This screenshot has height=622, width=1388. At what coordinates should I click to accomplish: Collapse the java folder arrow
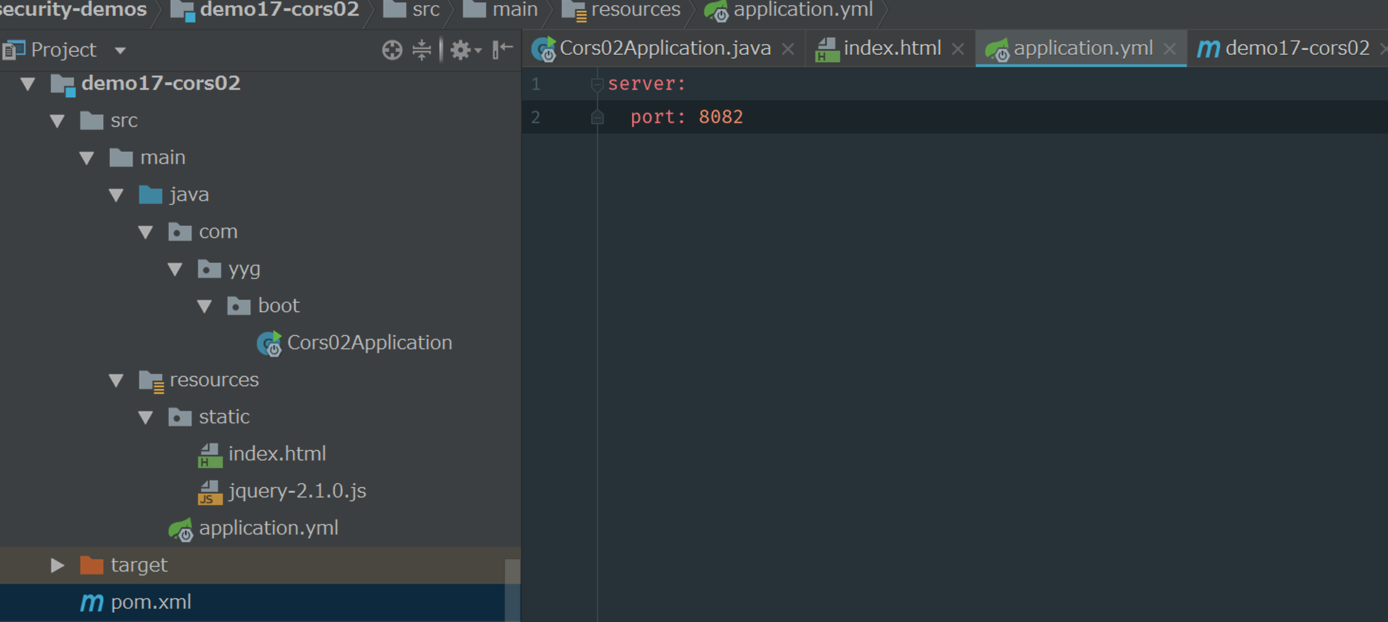(116, 195)
